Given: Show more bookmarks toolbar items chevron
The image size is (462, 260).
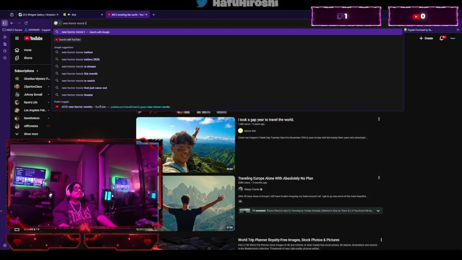Looking at the screenshot, I should (458, 30).
